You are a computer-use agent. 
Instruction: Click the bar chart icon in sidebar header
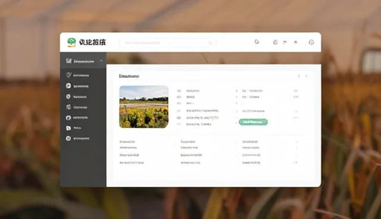69,61
